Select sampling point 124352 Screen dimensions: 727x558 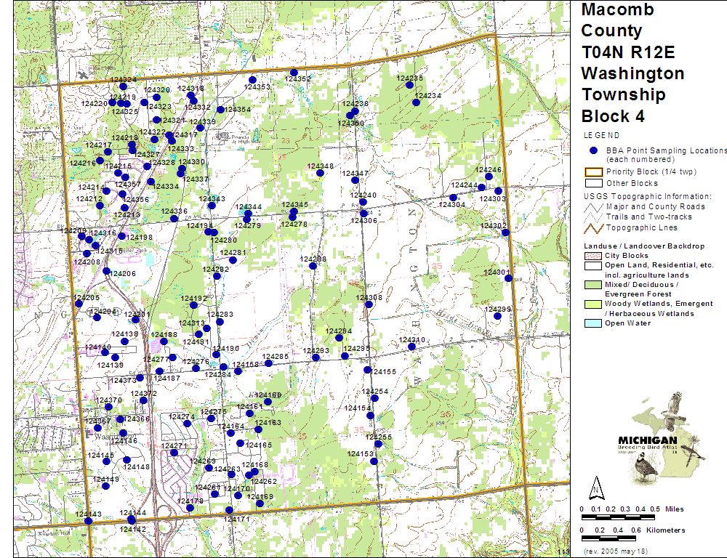point(294,73)
